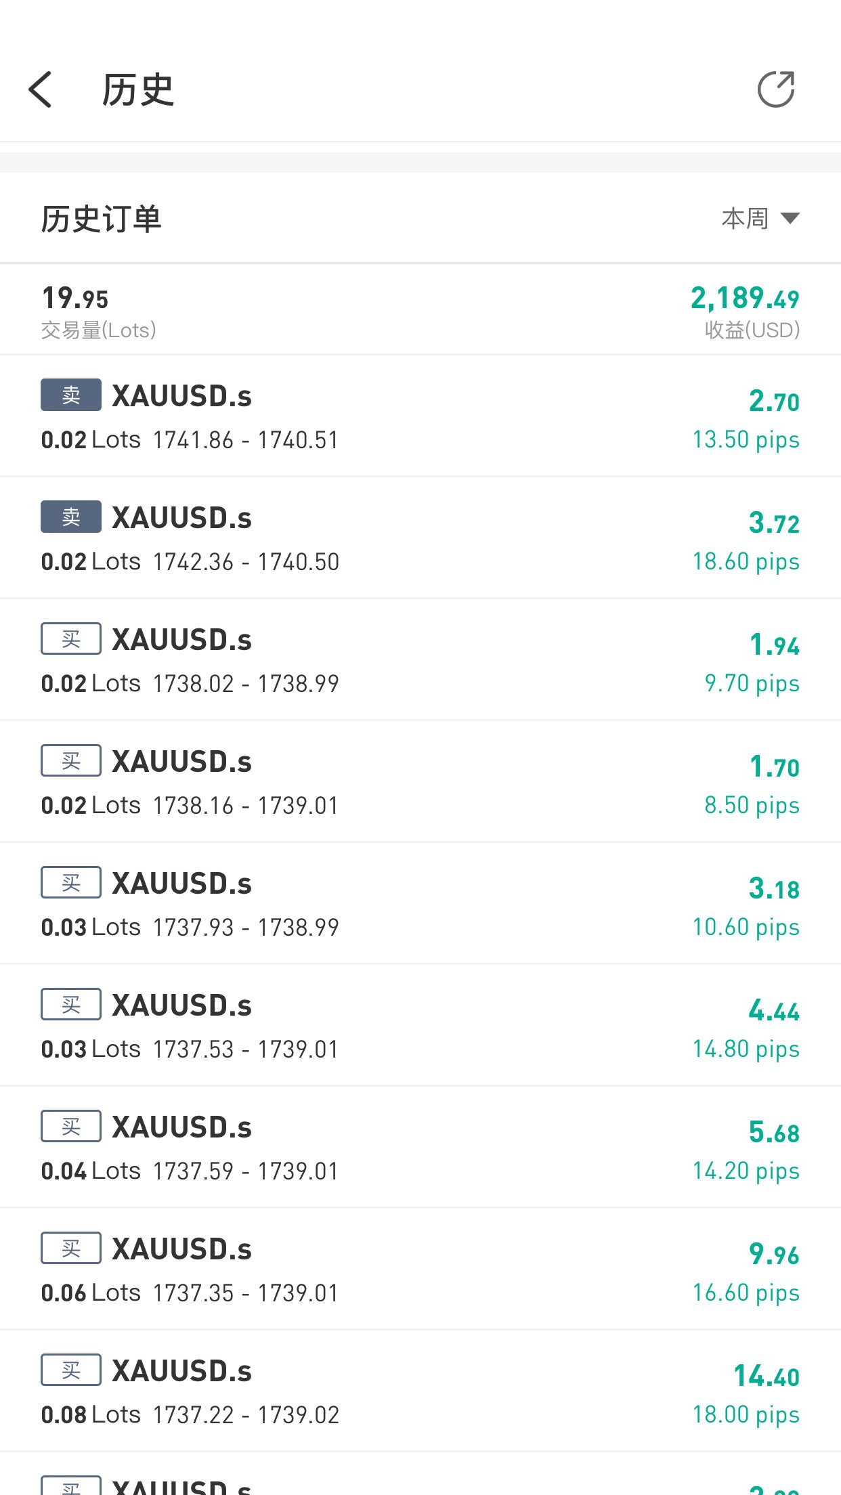The width and height of the screenshot is (841, 1495).
Task: Tap the 历史 page title
Action: pos(138,89)
